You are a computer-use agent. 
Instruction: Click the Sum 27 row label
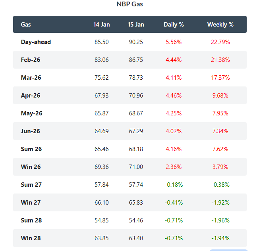coord(31,185)
